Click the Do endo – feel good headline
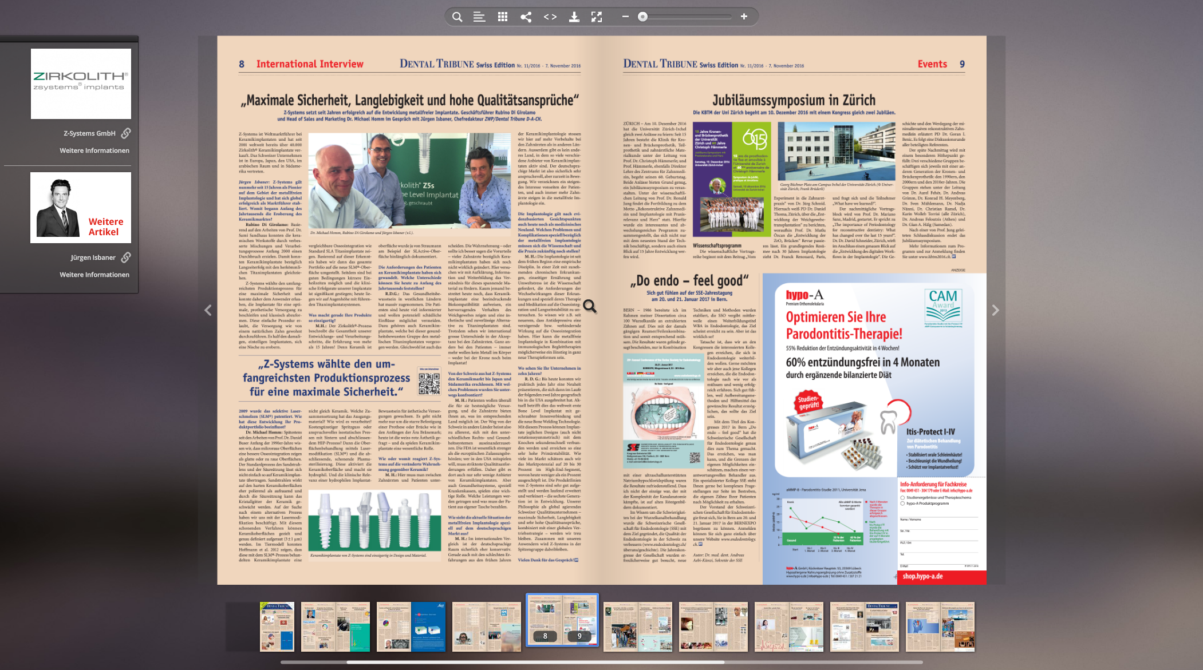This screenshot has height=670, width=1203. [x=689, y=280]
